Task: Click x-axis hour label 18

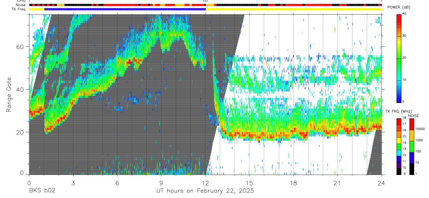Action: [x=293, y=183]
